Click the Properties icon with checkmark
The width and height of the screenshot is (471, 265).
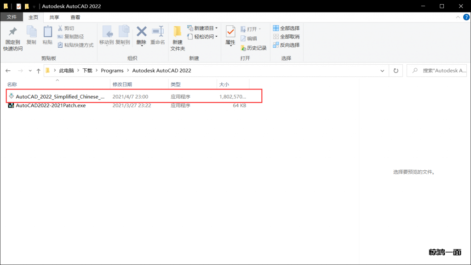tap(230, 32)
